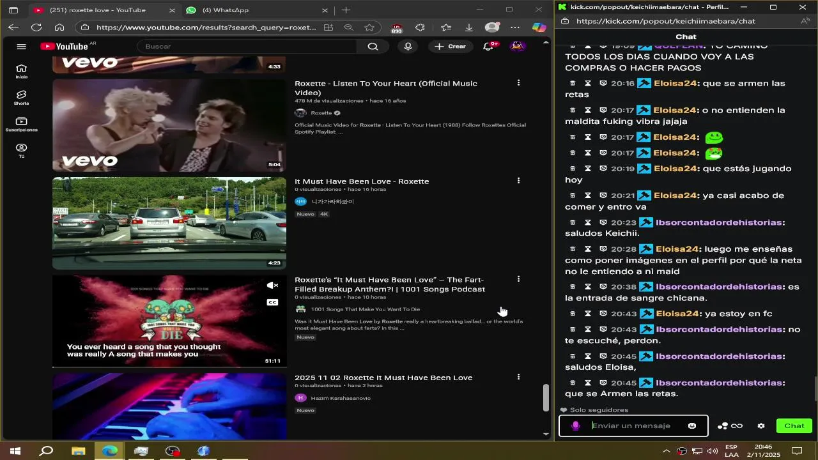Open a new browser tab
The image size is (818, 460).
pos(346,10)
